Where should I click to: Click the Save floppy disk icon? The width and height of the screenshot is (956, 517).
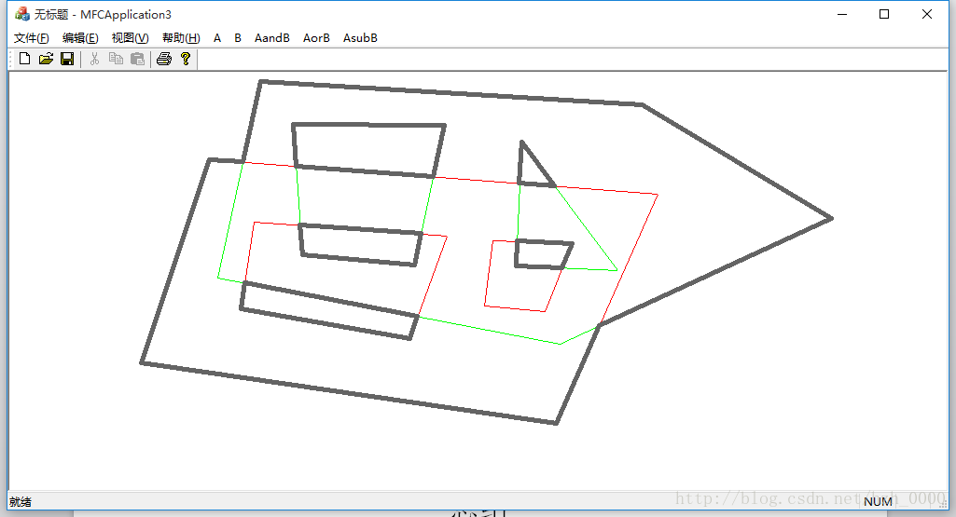[67, 59]
